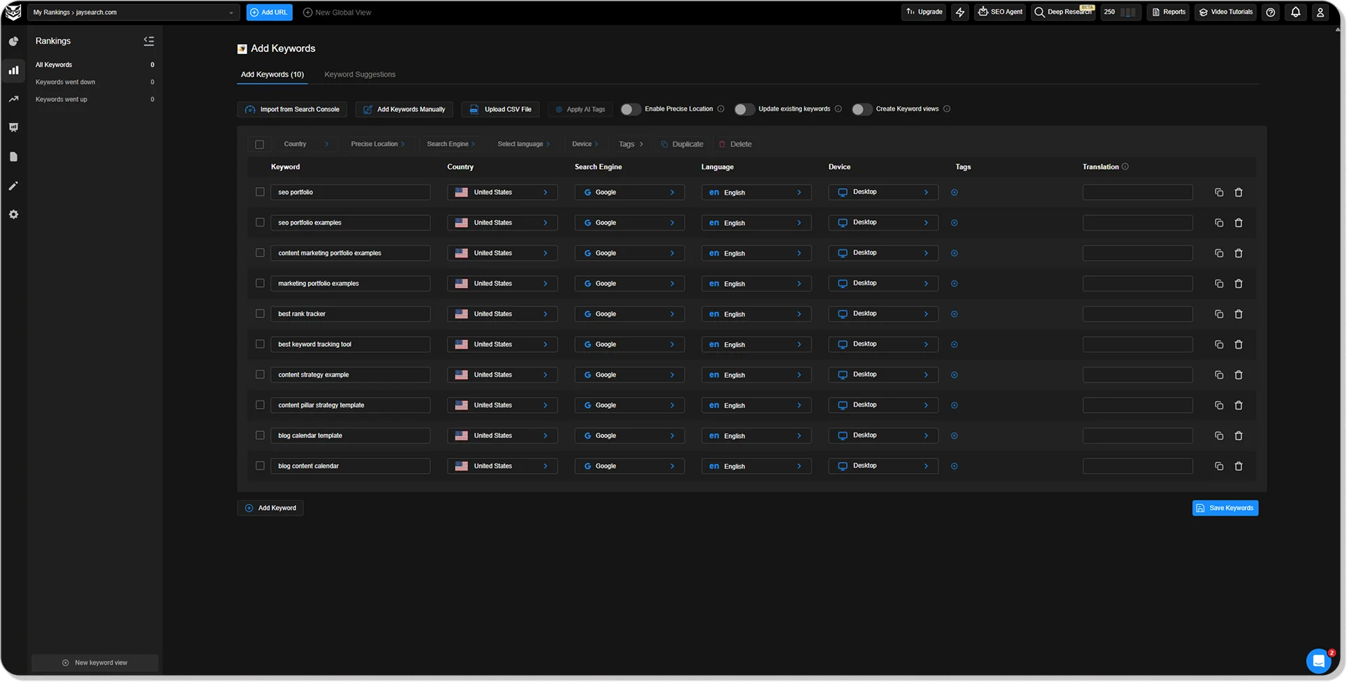This screenshot has height=682, width=1347.
Task: Open the settings gear sidebar icon
Action: [13, 215]
